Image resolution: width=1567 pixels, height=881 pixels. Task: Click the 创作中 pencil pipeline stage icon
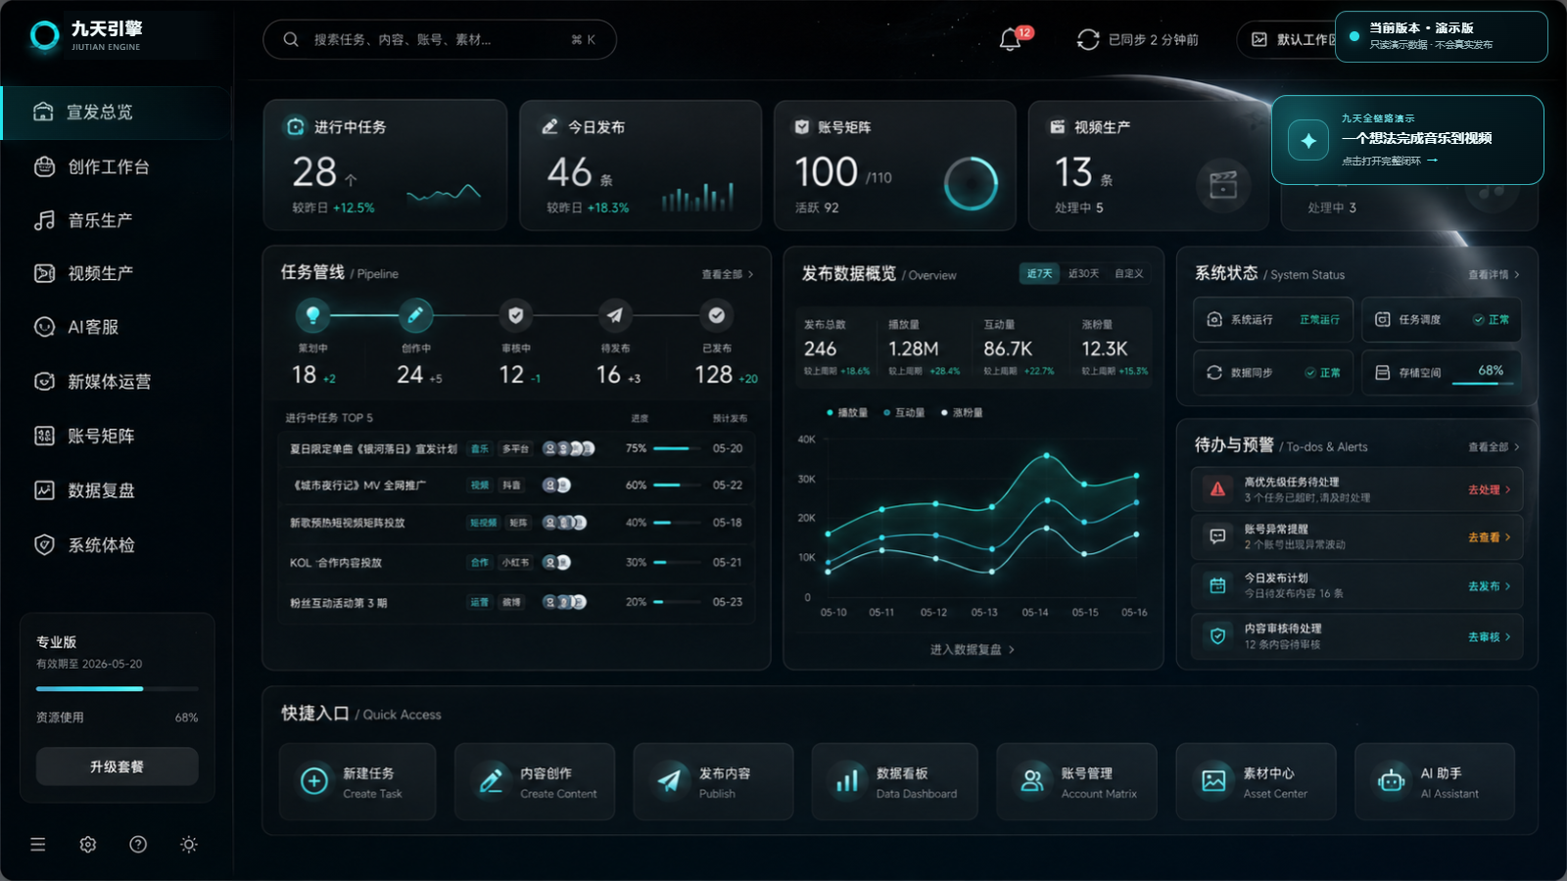[x=415, y=315]
